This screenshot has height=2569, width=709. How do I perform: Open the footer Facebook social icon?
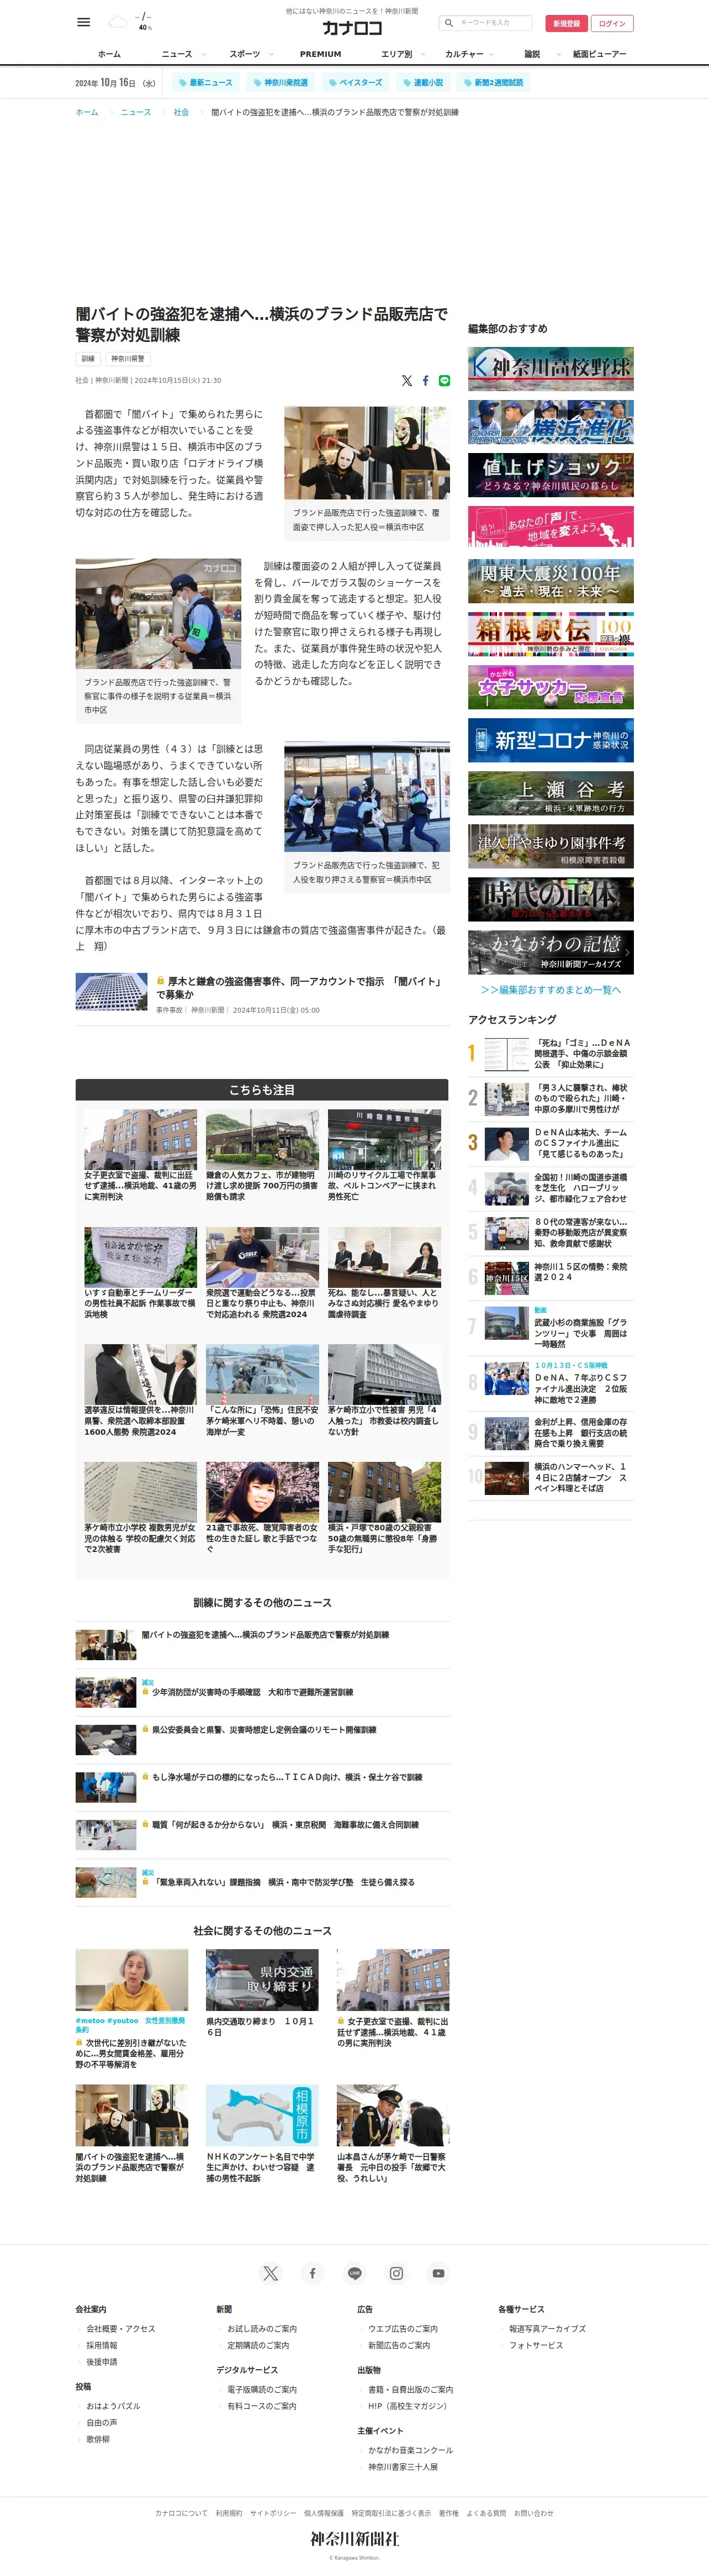(x=312, y=2273)
